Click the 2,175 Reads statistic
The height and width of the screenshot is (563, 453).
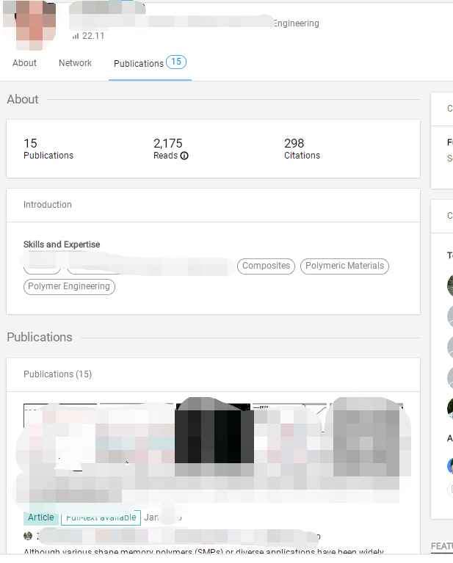[170, 149]
